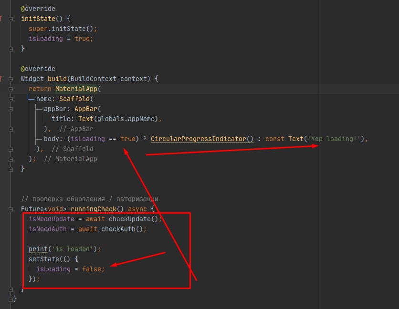Click globals.appName inside the title Text
Viewport: 399px width, 309px height.
(x=126, y=119)
